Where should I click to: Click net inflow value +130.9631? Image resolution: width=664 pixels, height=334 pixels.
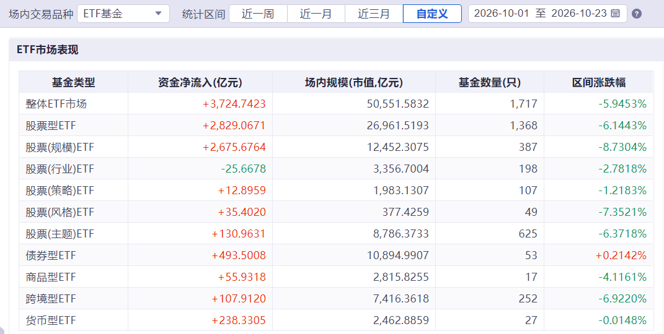click(239, 234)
